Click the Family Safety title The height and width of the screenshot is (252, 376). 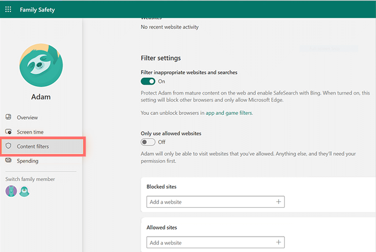point(37,10)
